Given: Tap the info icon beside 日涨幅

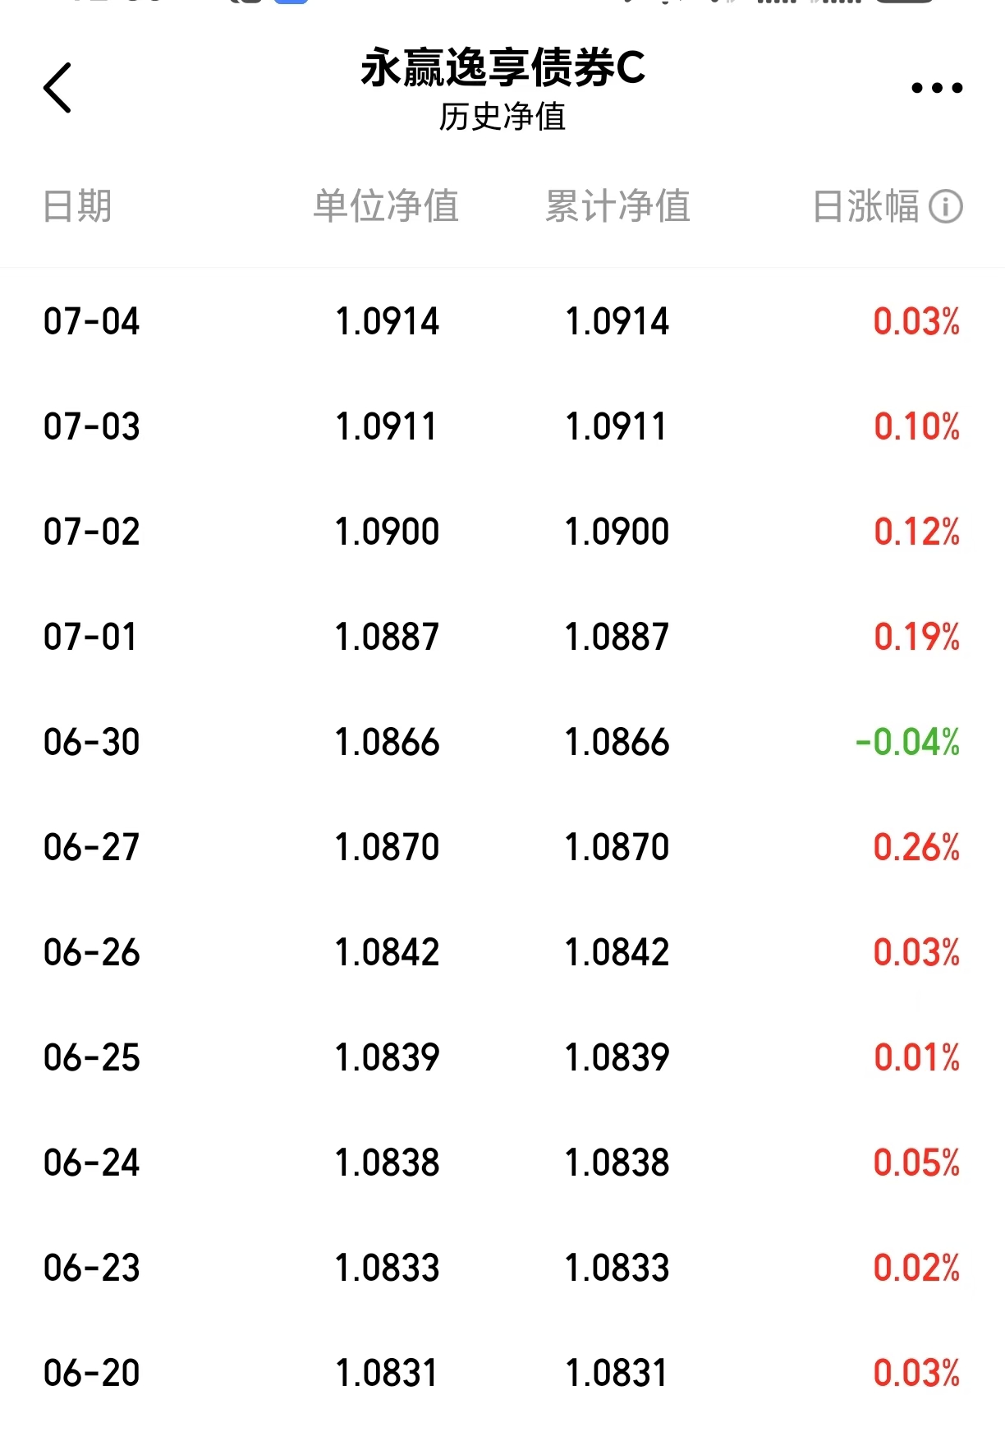Looking at the screenshot, I should tap(945, 206).
